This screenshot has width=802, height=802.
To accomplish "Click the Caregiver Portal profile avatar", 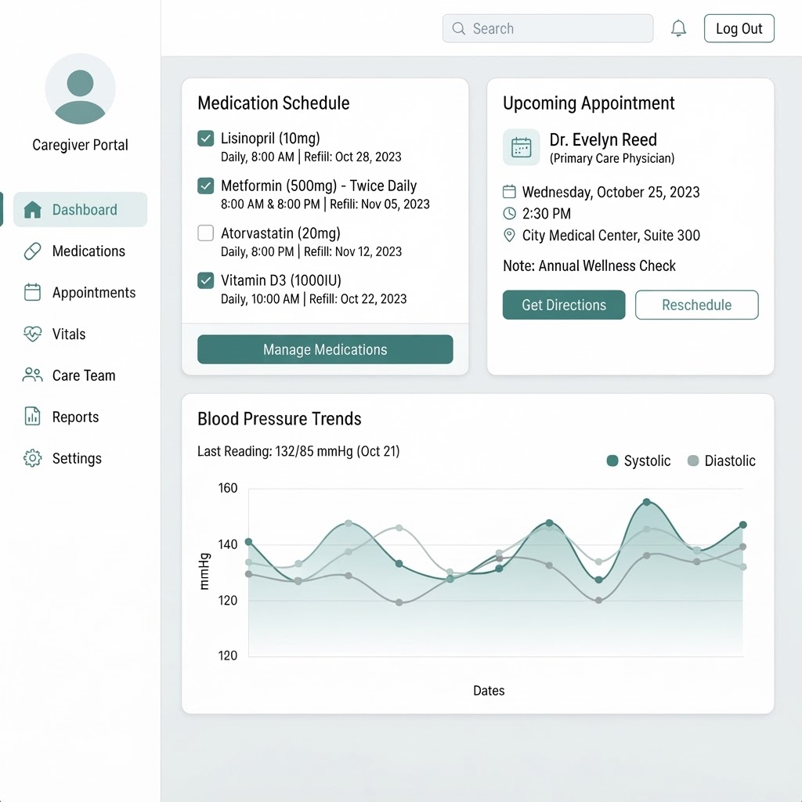I will (x=81, y=89).
